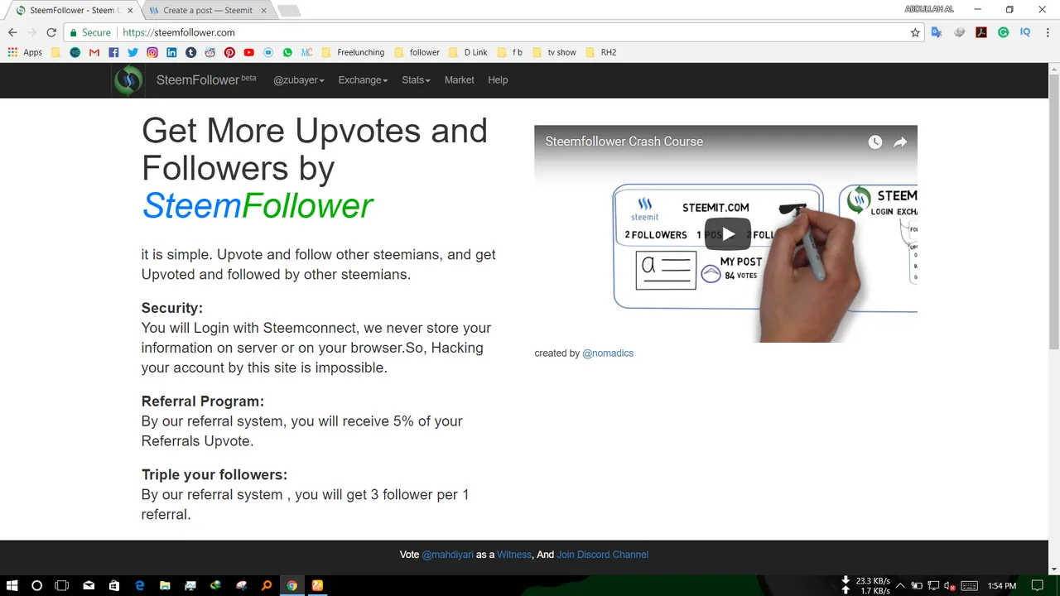The image size is (1060, 596).
Task: Open the Facebook bookmark icon
Action: pyautogui.click(x=113, y=52)
